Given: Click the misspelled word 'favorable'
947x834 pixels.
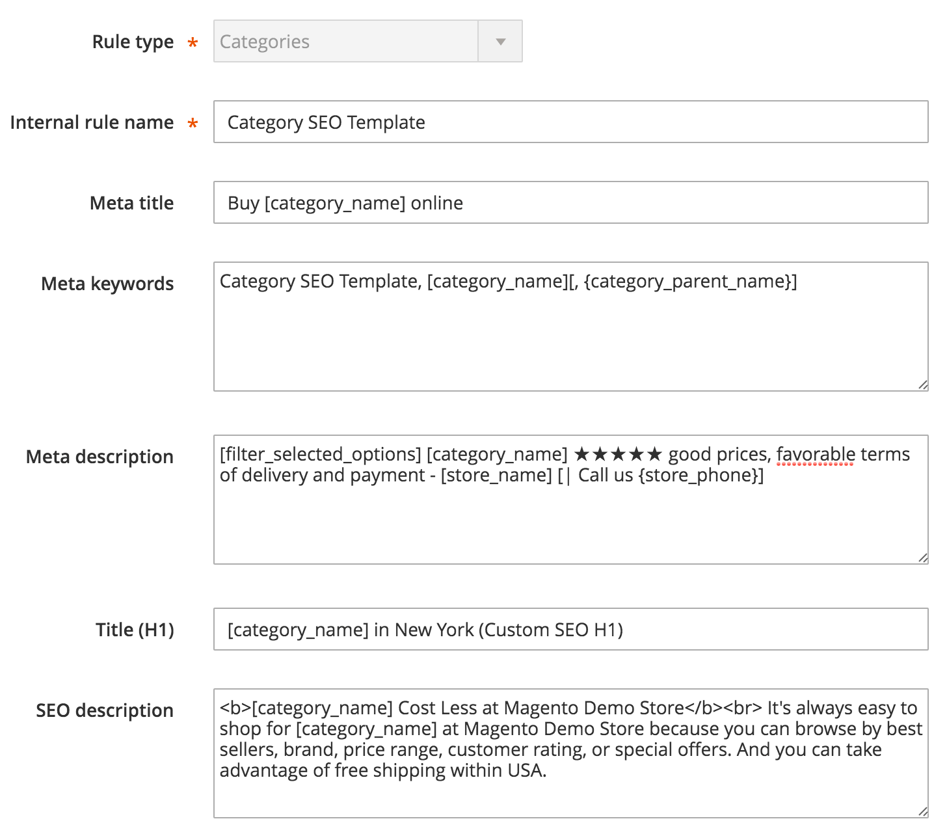Looking at the screenshot, I should [816, 454].
